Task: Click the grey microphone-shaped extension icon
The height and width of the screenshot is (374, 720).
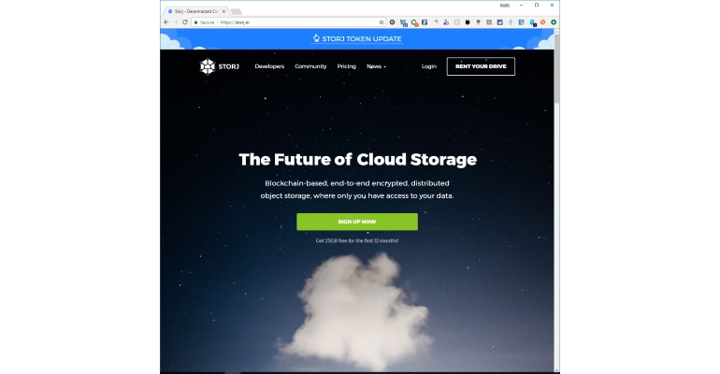Action: tap(511, 22)
